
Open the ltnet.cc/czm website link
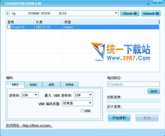(x=29, y=125)
